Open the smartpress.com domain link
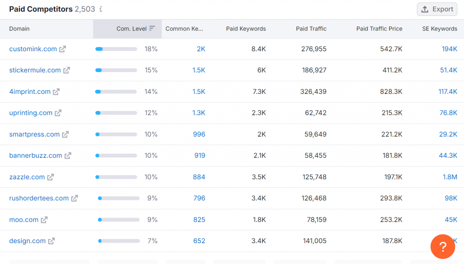 34,134
